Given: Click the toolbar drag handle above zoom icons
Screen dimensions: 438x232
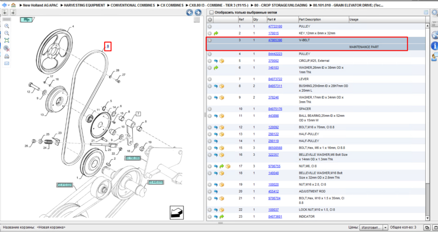Looking at the screenshot, I should (7, 20).
